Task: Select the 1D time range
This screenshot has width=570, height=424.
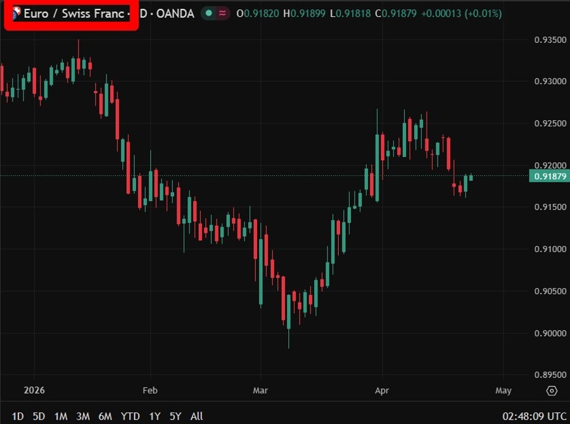Action: click(18, 416)
